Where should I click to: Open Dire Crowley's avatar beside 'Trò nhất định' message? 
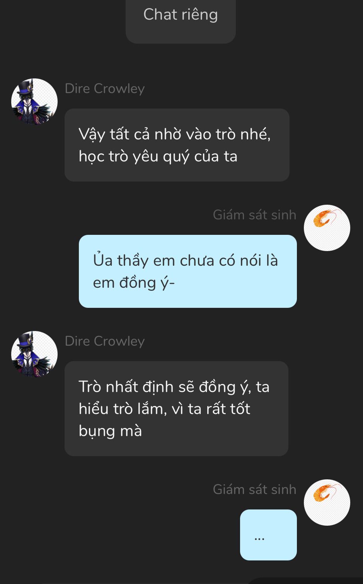34,354
